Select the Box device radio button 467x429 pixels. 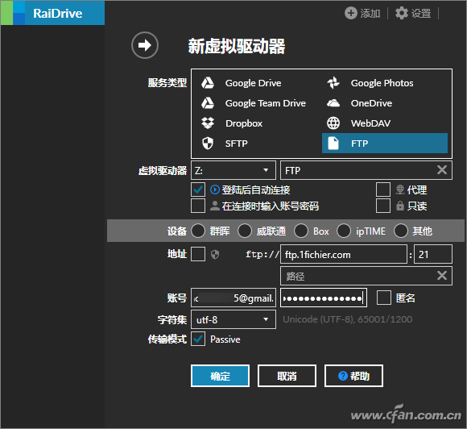click(301, 231)
